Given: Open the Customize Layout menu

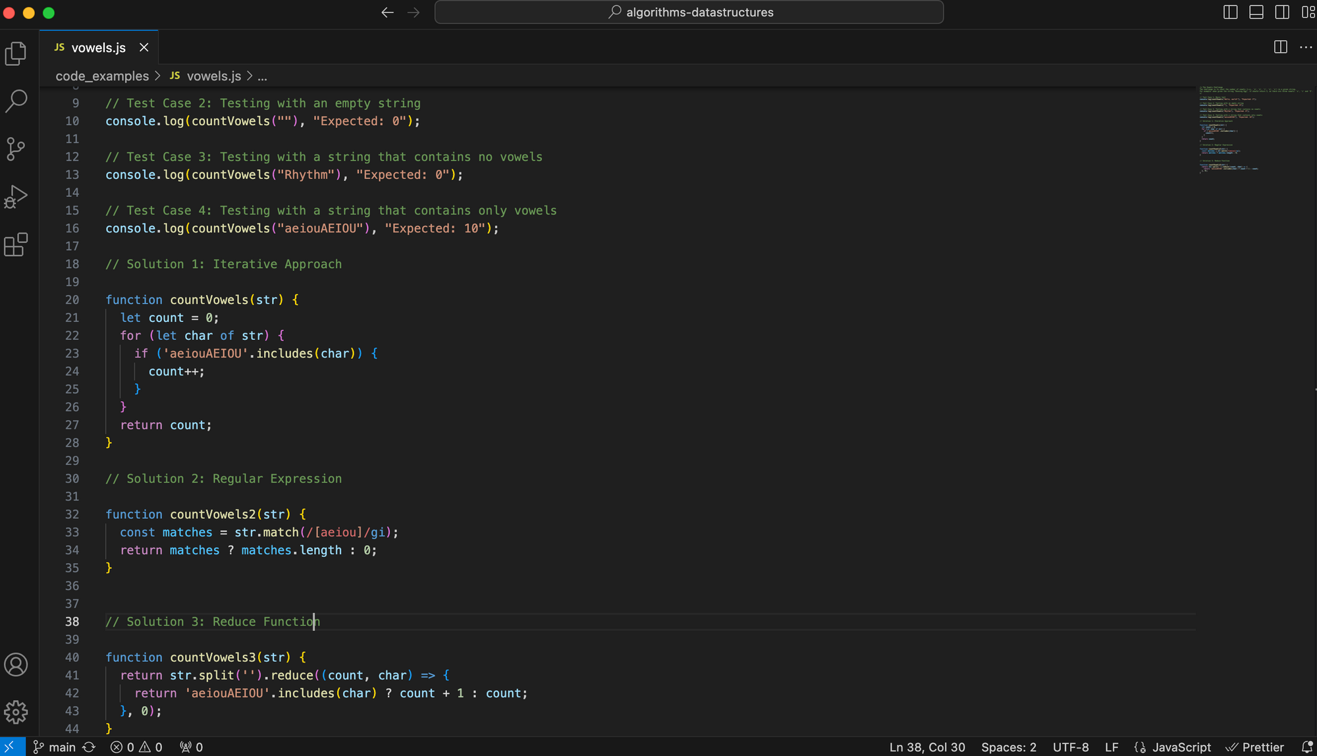Looking at the screenshot, I should 1307,12.
